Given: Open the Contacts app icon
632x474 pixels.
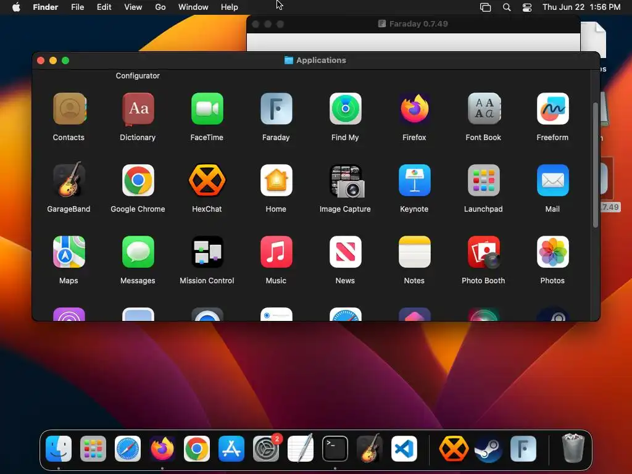Looking at the screenshot, I should (x=69, y=109).
